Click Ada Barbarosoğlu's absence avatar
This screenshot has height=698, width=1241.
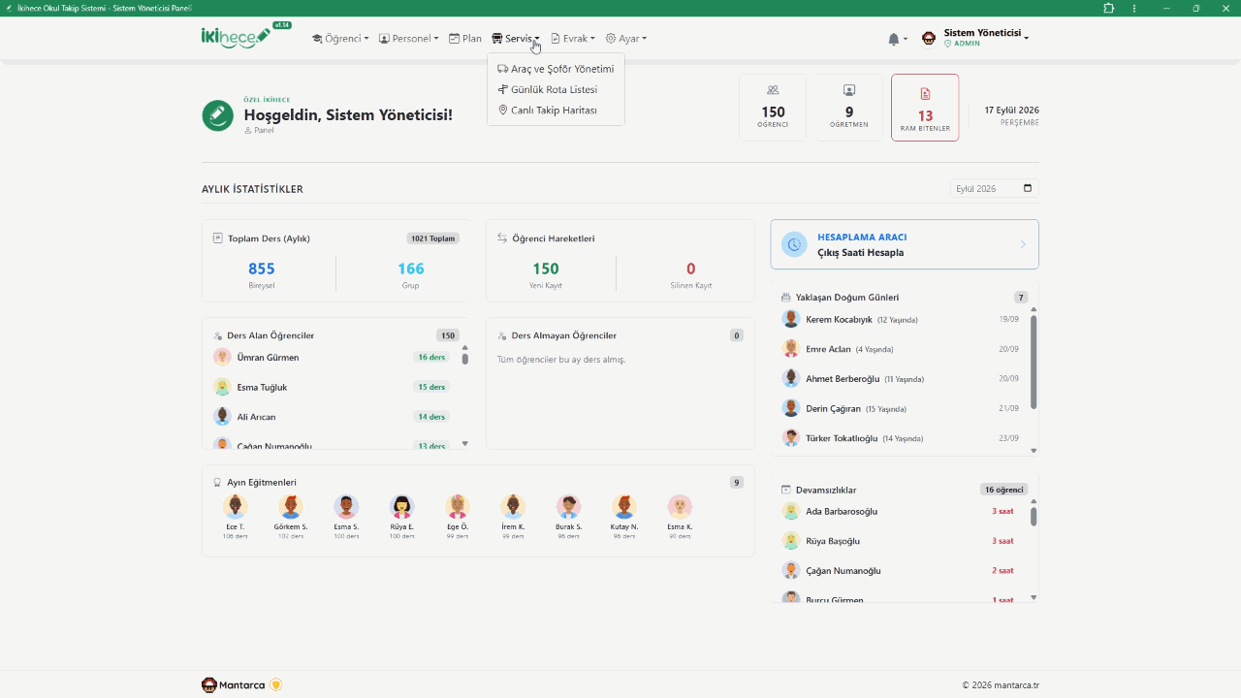pos(791,511)
